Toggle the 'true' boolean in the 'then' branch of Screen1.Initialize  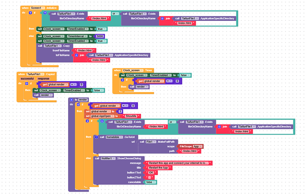coord(101,28)
